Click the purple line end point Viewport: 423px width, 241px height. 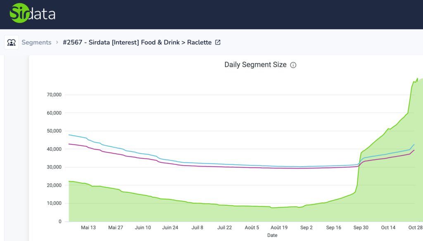(x=414, y=150)
